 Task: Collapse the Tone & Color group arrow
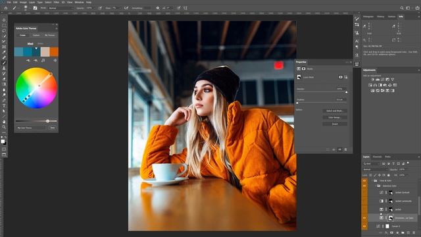[x=372, y=180]
